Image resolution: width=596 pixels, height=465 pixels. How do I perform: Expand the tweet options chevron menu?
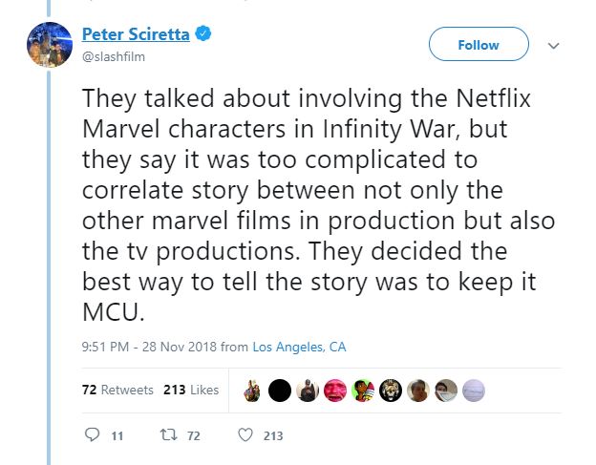pyautogui.click(x=552, y=45)
